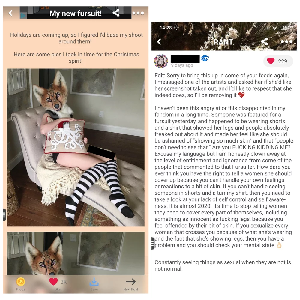Expand the side drawer handle on RANT post
The image size is (300, 300).
point(153,243)
